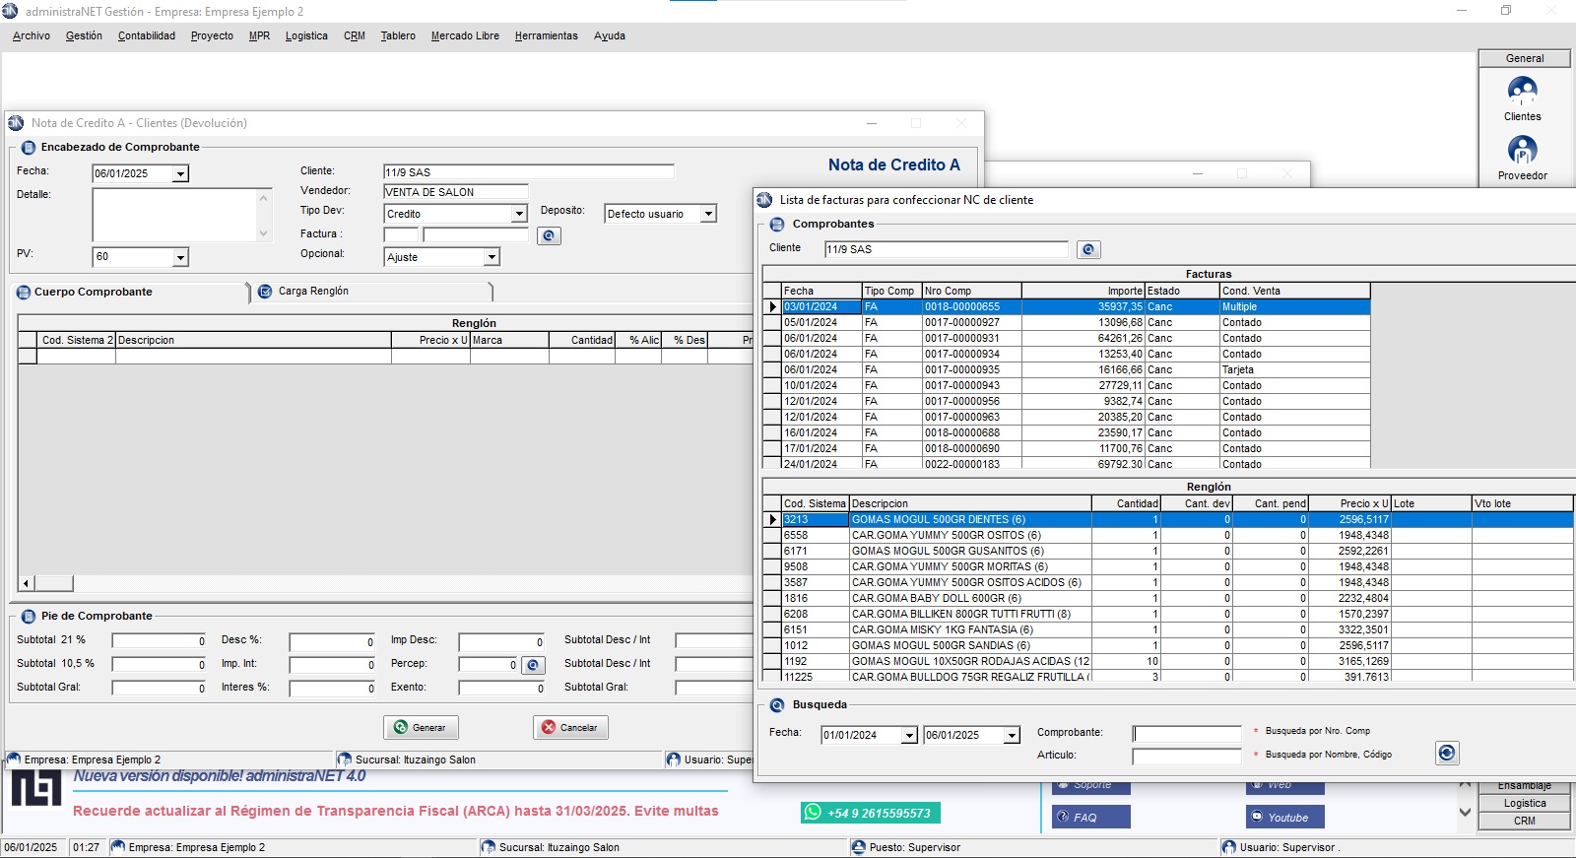Switch to the Cuerpo Comprobante tab
The image size is (1576, 858).
click(x=130, y=292)
